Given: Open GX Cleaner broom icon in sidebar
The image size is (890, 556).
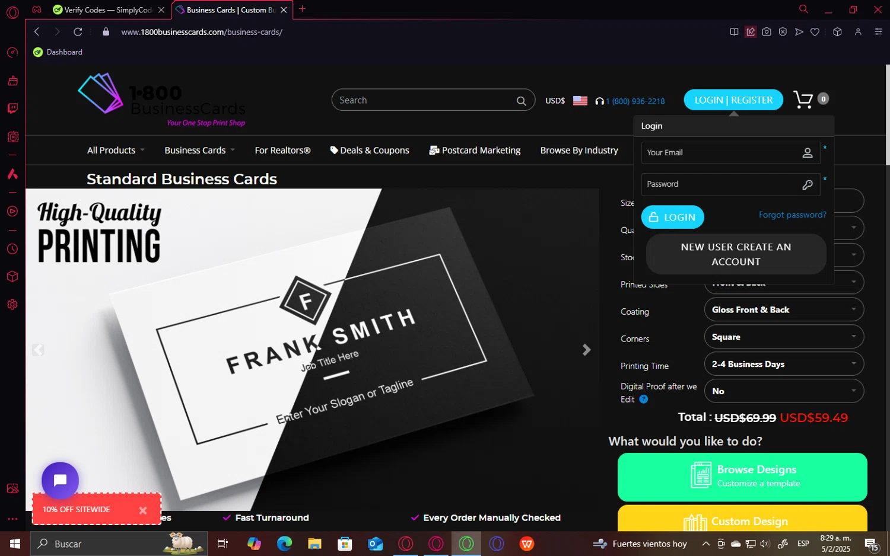Looking at the screenshot, I should [x=12, y=81].
